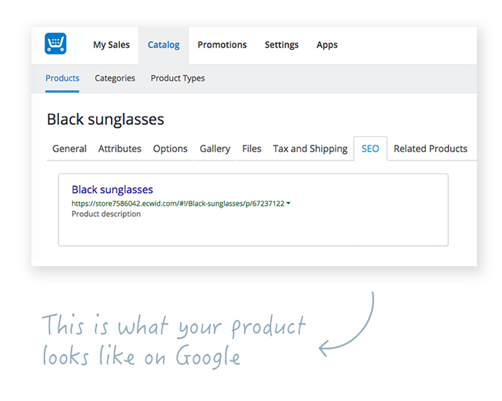Click the Product description preview text
The height and width of the screenshot is (401, 502).
[x=106, y=214]
